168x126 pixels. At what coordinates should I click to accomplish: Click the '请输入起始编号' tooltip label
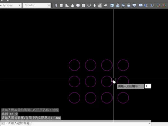click(130, 86)
